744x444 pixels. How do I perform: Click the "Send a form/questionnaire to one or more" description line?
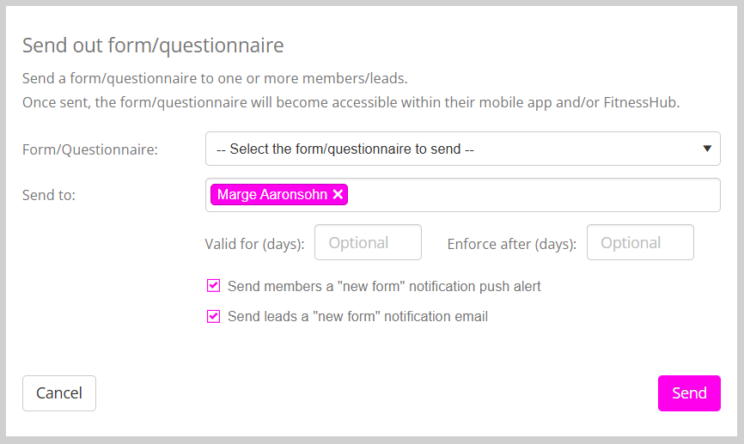tap(215, 79)
